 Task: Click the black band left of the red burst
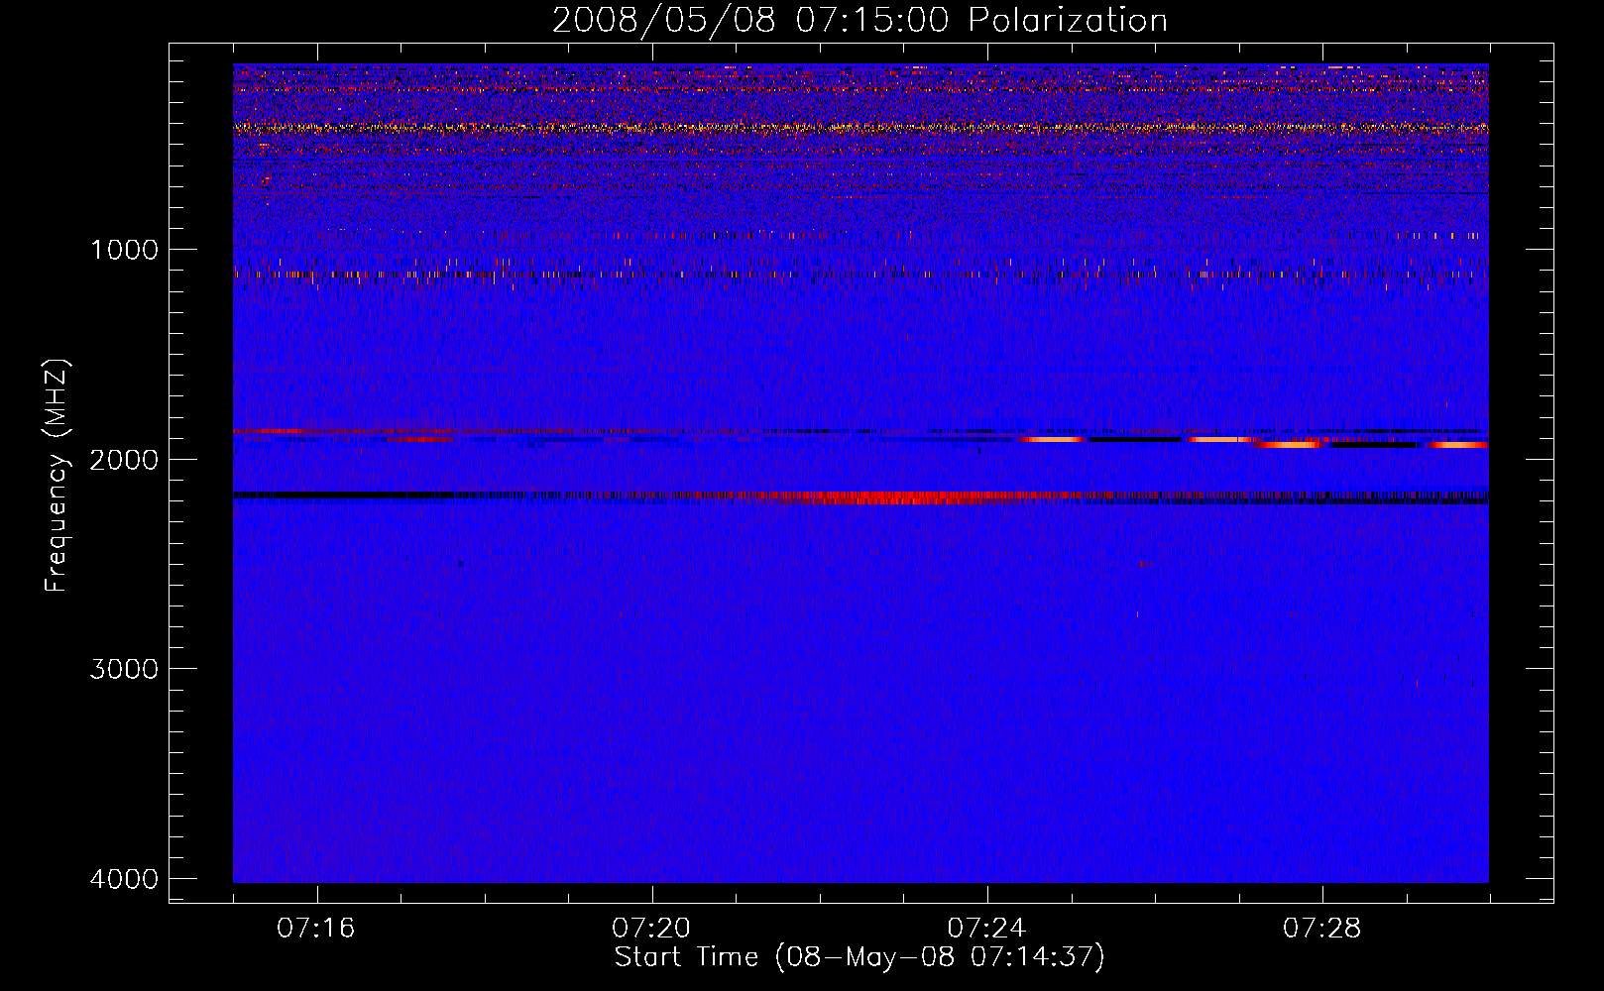coord(397,495)
